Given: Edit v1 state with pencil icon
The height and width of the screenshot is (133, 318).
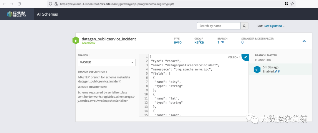Looking at the screenshot, I should tap(276, 71).
